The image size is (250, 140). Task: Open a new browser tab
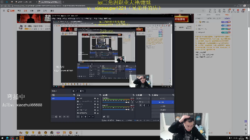coord(63,2)
